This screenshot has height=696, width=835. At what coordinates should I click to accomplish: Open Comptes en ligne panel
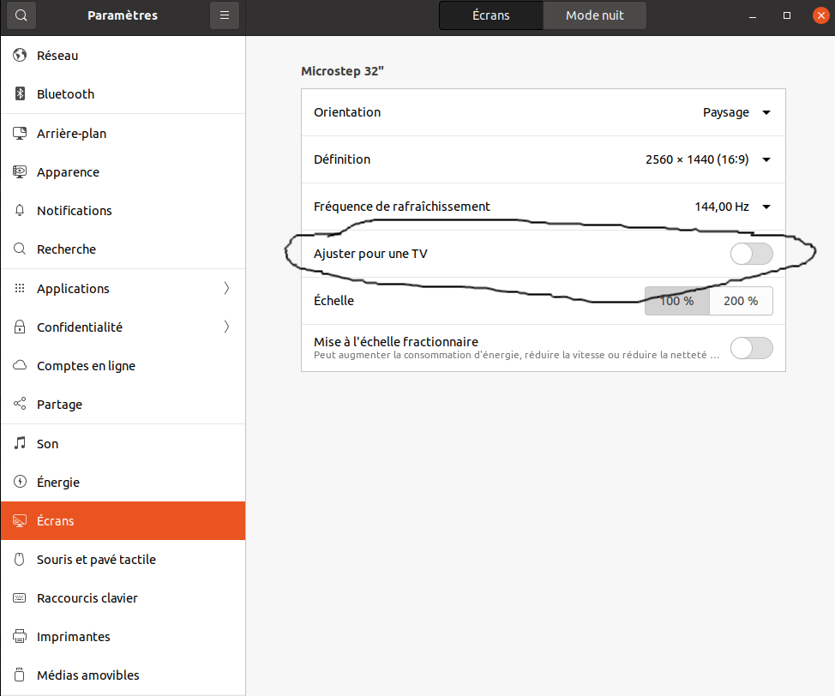(123, 365)
